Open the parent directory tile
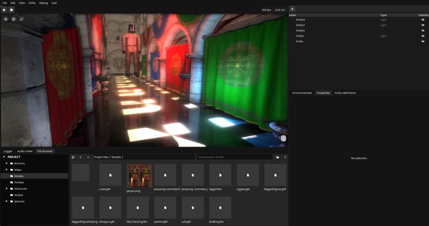Viewport: 429px width, 226px height. pyautogui.click(x=81, y=172)
